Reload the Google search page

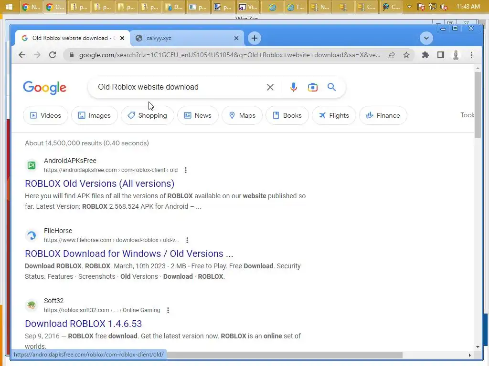click(x=53, y=55)
